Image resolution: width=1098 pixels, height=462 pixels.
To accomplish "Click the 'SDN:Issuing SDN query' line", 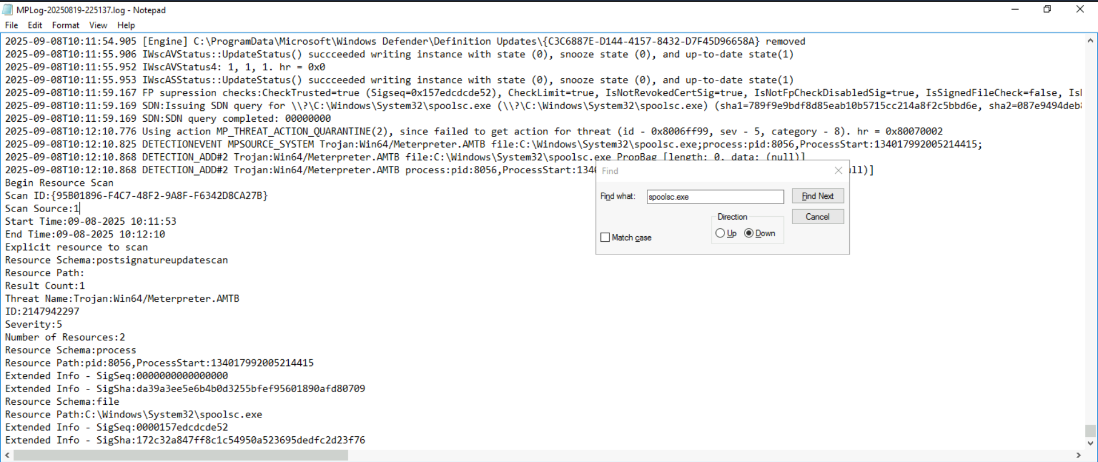I will 543,106.
